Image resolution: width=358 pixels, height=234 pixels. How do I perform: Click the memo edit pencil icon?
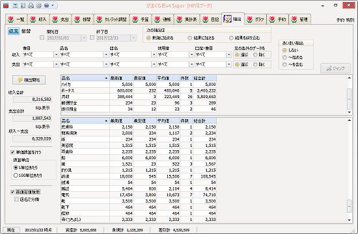point(23,6)
